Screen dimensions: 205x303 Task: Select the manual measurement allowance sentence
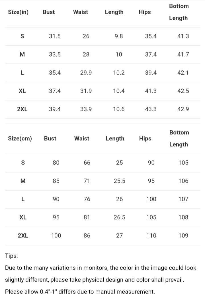click(80, 292)
